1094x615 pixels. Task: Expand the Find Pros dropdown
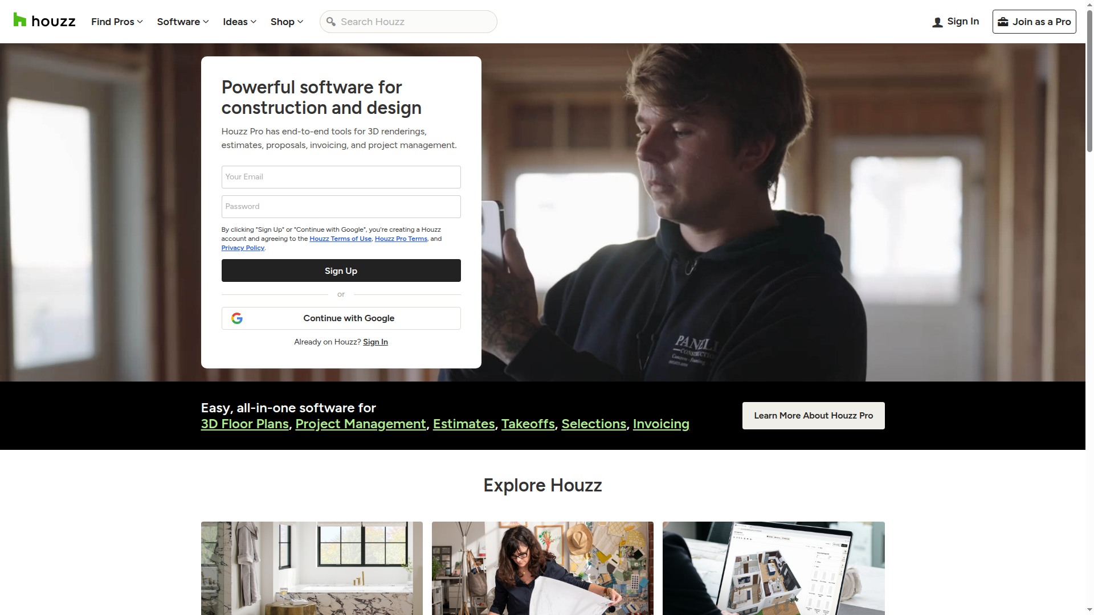coord(116,22)
